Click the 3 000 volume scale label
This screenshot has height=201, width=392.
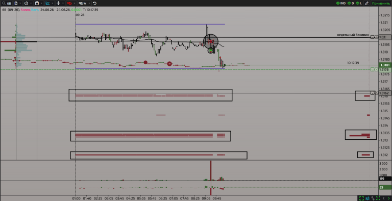click(384, 163)
